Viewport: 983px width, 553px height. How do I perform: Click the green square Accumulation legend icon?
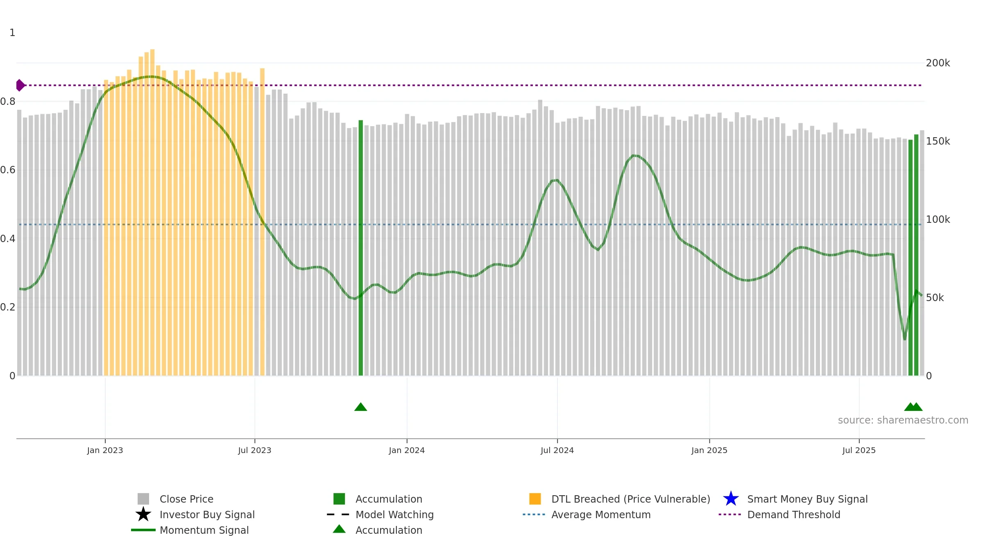click(339, 499)
